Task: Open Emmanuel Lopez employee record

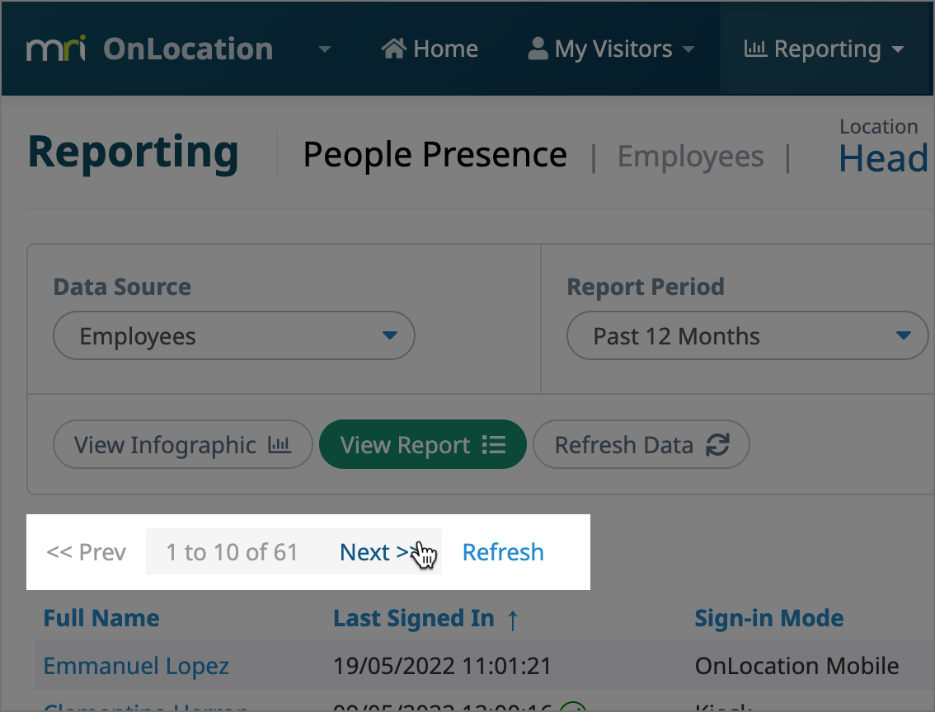Action: (136, 666)
